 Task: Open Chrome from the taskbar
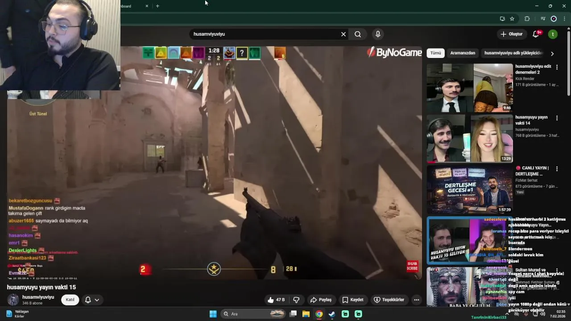(x=319, y=314)
